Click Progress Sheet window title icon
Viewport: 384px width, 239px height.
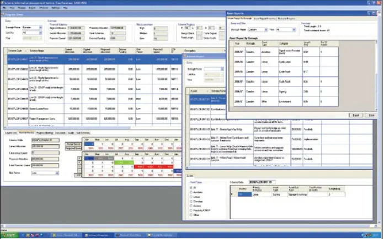coord(3,14)
